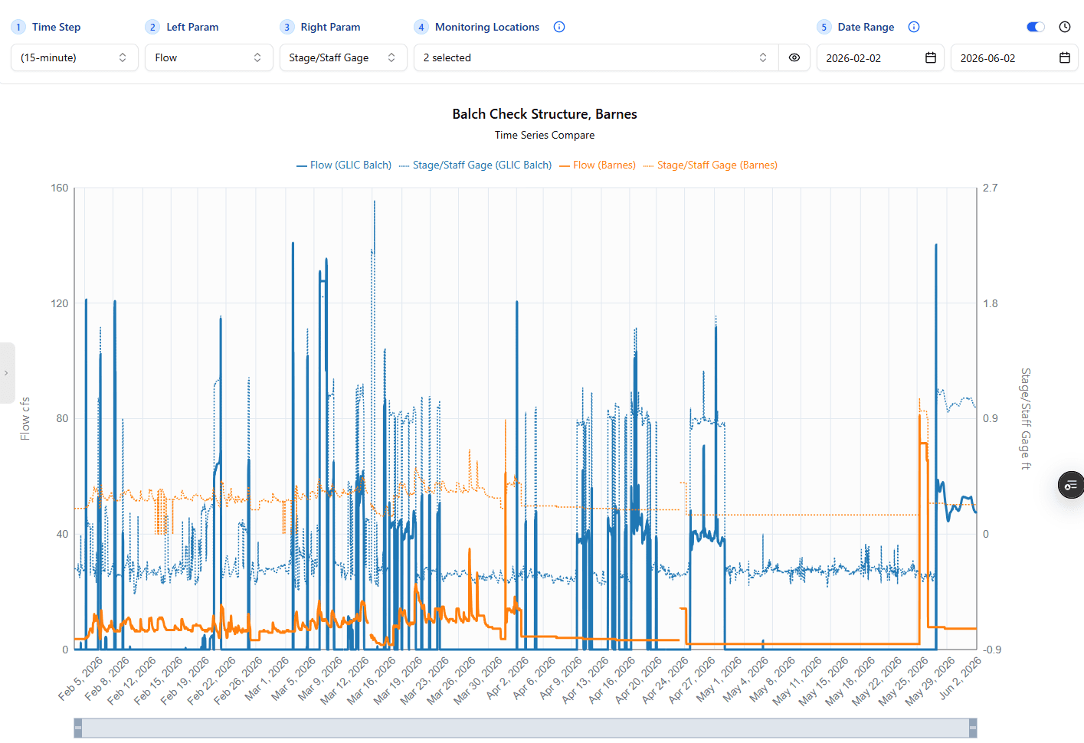
Task: Click the middle of the zoom range bar
Action: (526, 728)
